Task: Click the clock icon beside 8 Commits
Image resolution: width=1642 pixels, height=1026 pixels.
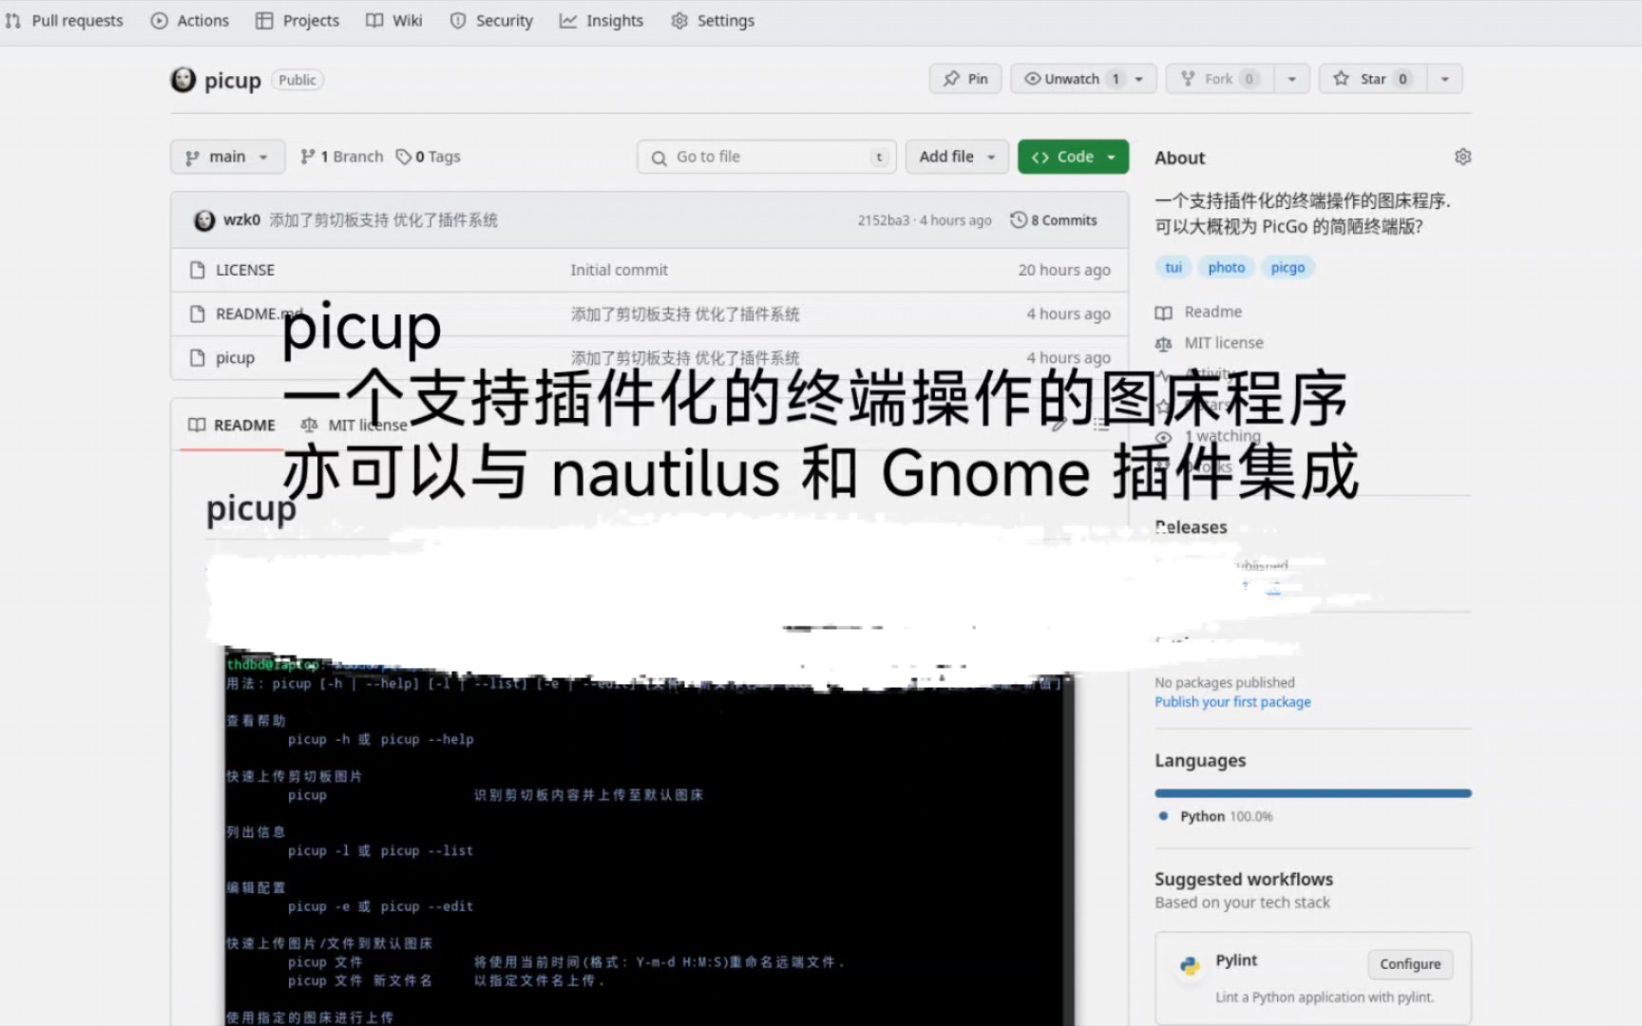Action: (x=1019, y=220)
